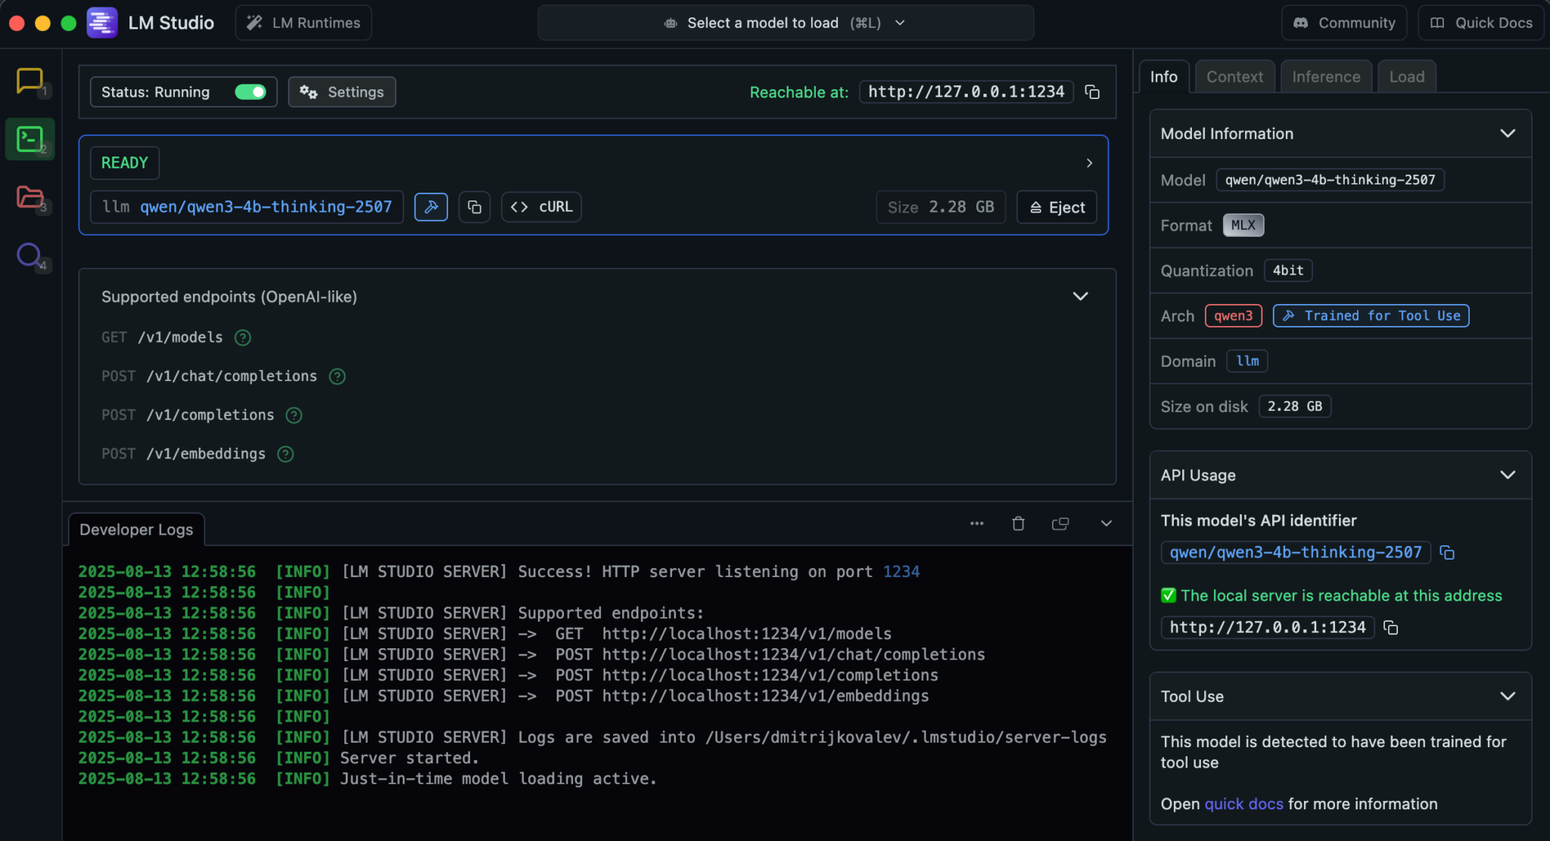Open the Chat sidebar icon
This screenshot has height=841, width=1550.
pos(30,80)
